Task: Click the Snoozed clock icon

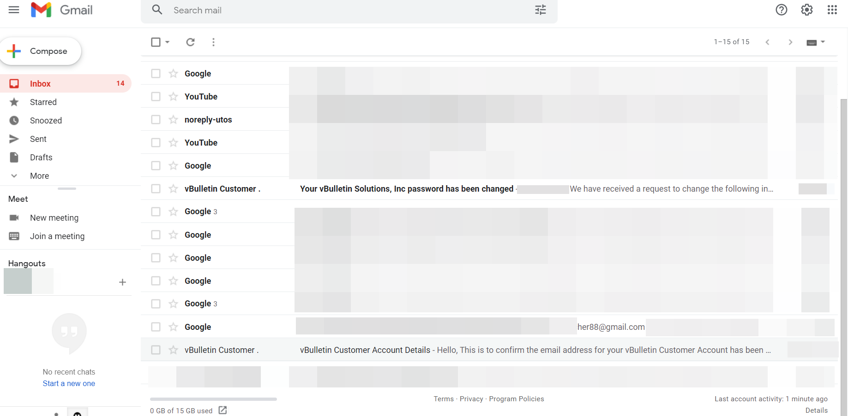Action: (x=14, y=120)
